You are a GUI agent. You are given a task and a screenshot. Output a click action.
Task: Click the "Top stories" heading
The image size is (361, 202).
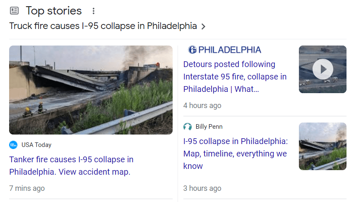tap(54, 11)
